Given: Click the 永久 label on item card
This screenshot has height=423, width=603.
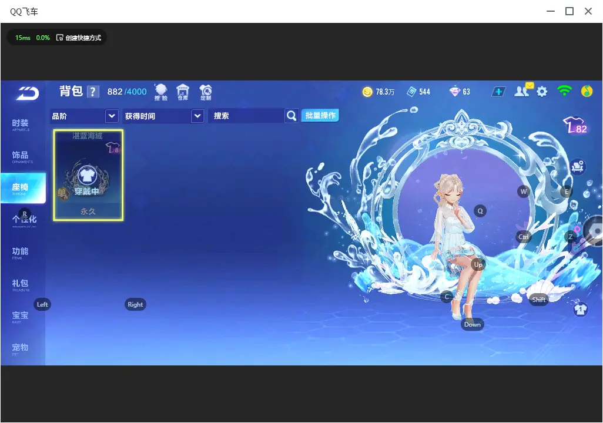Looking at the screenshot, I should click(x=88, y=211).
